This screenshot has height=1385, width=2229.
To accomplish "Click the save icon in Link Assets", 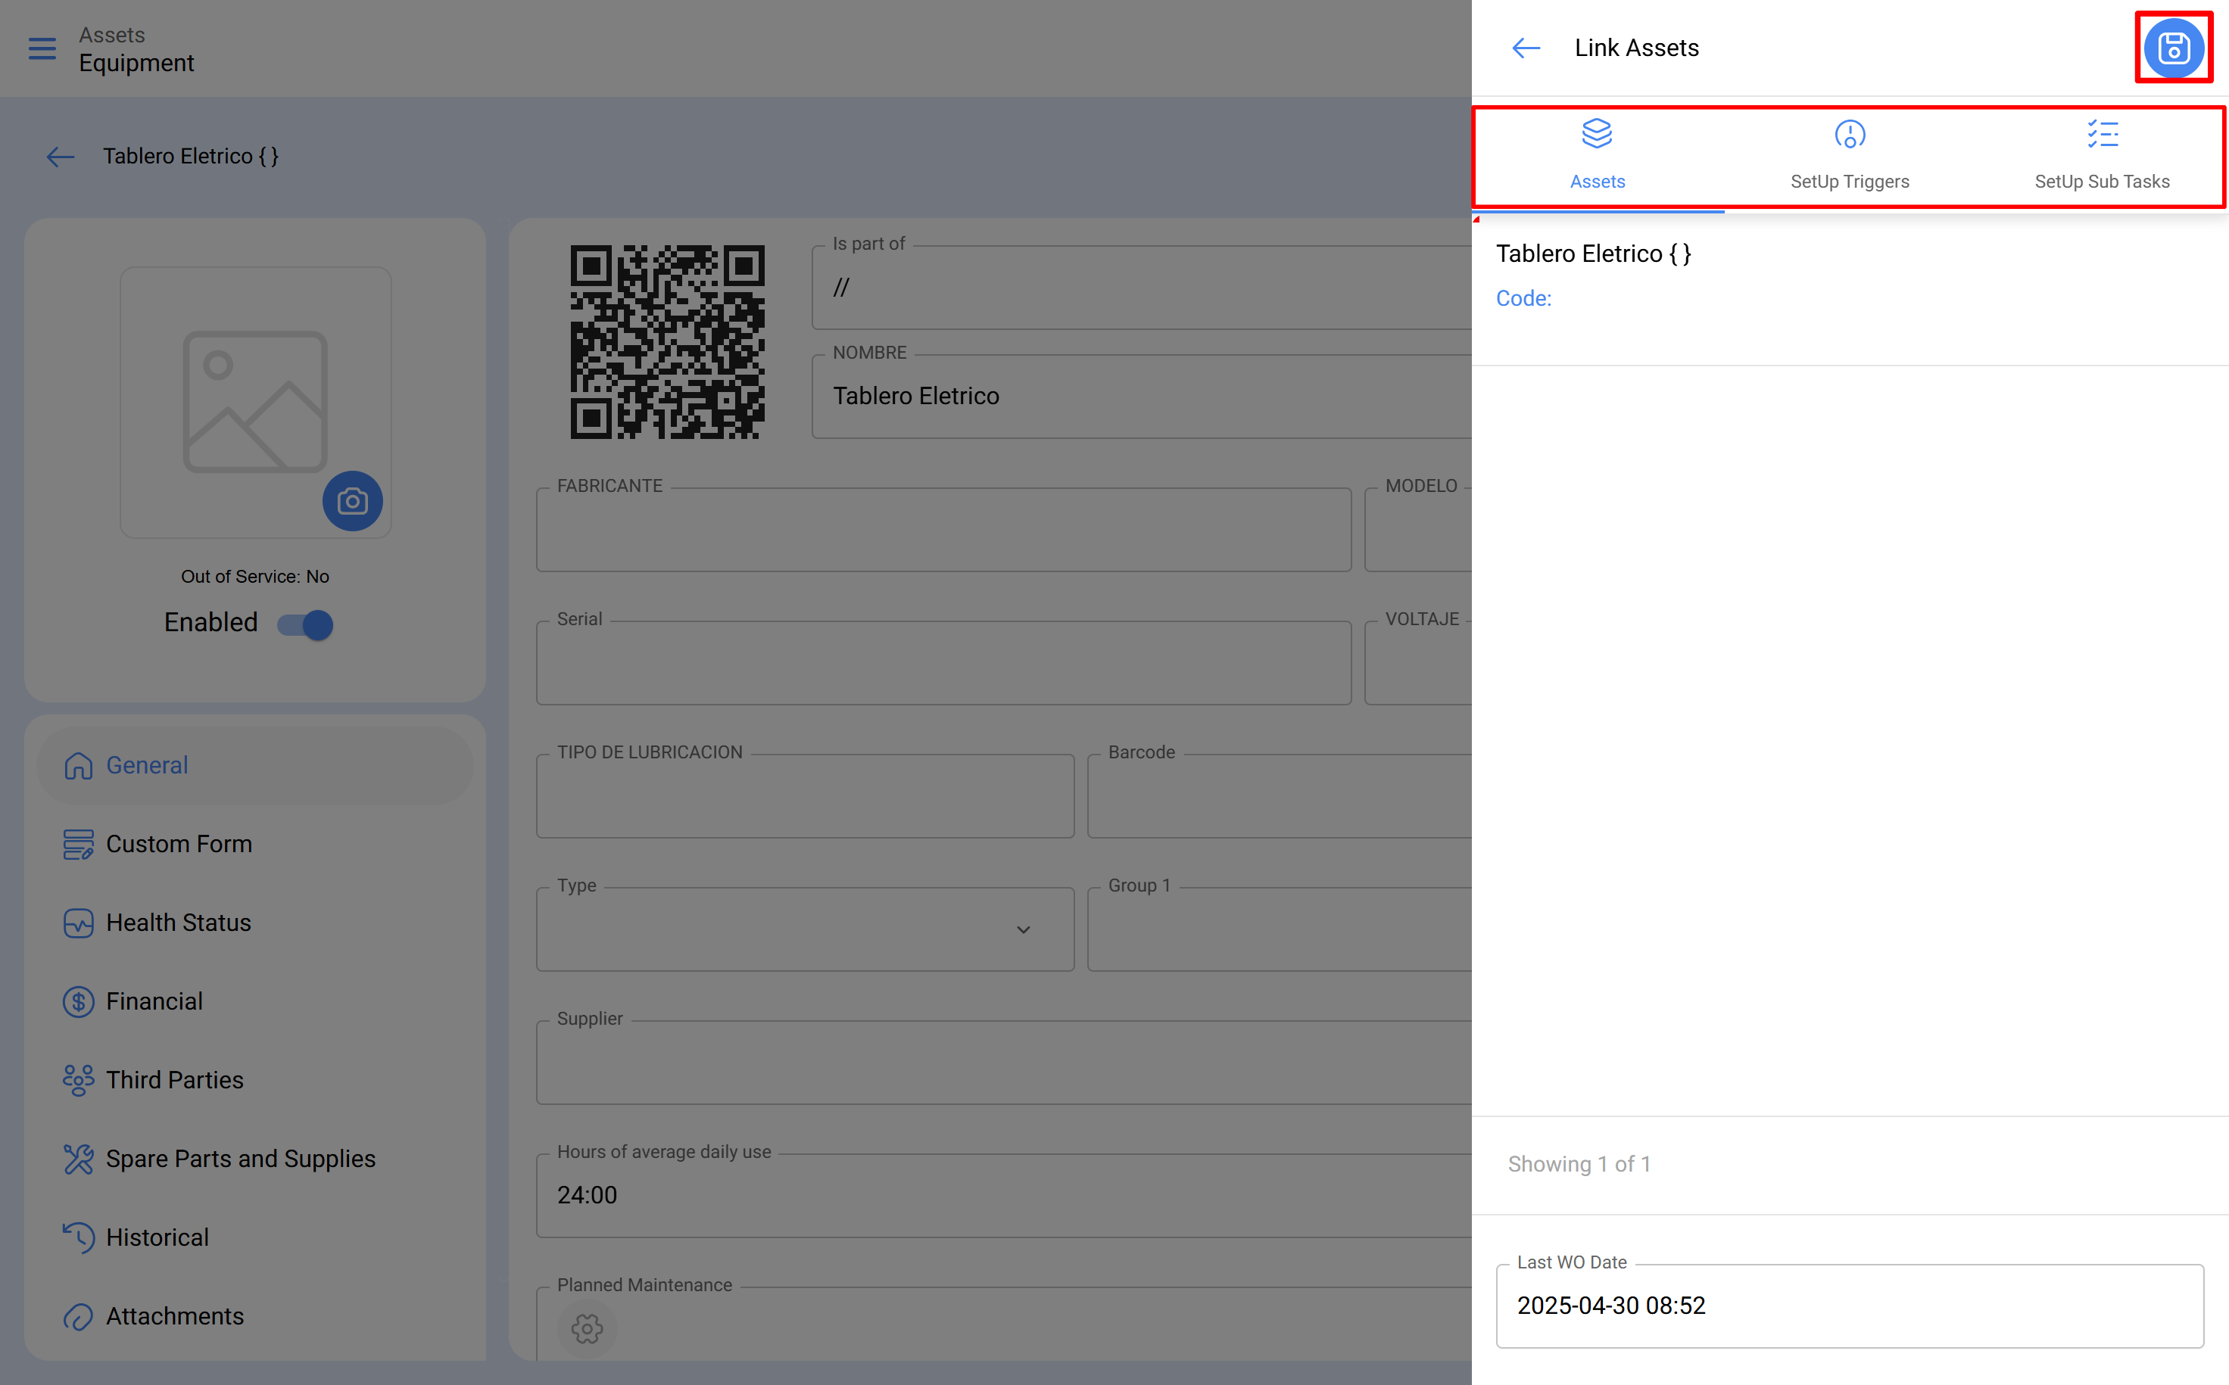I will coord(2173,48).
